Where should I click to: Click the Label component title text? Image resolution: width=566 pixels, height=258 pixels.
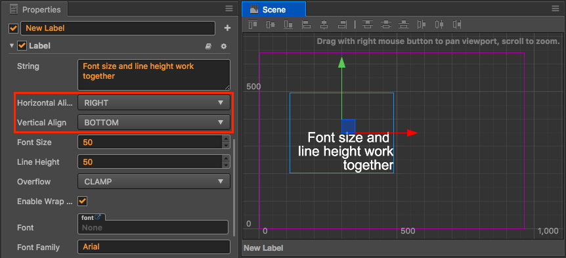pyautogui.click(x=39, y=46)
